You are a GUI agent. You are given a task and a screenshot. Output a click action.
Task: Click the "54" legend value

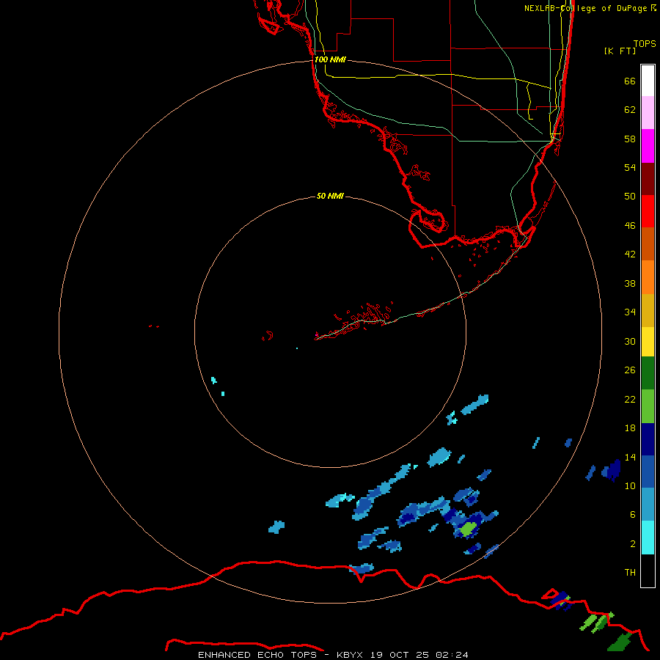(x=630, y=167)
